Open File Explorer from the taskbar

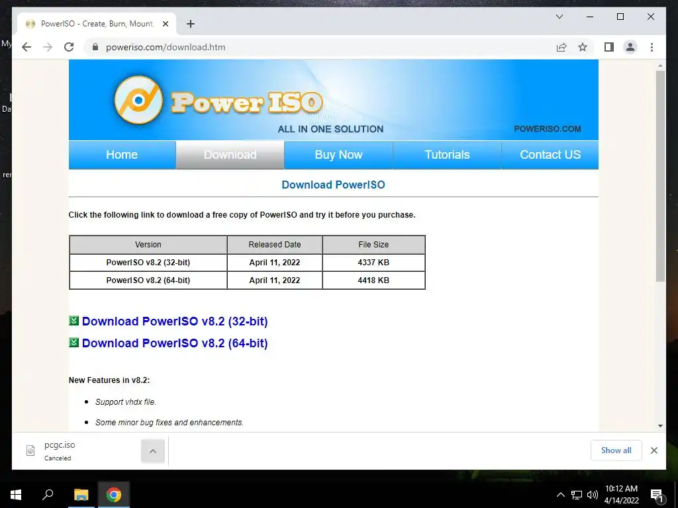[x=81, y=495]
